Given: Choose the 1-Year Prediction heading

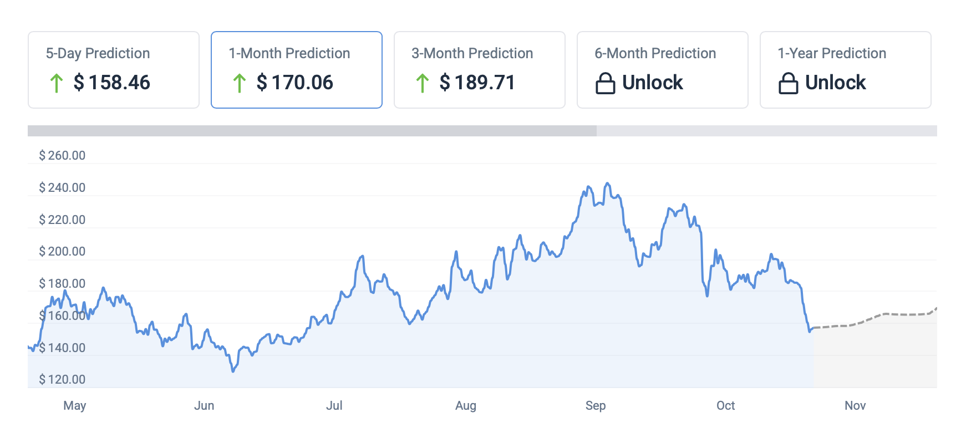Looking at the screenshot, I should (x=831, y=53).
